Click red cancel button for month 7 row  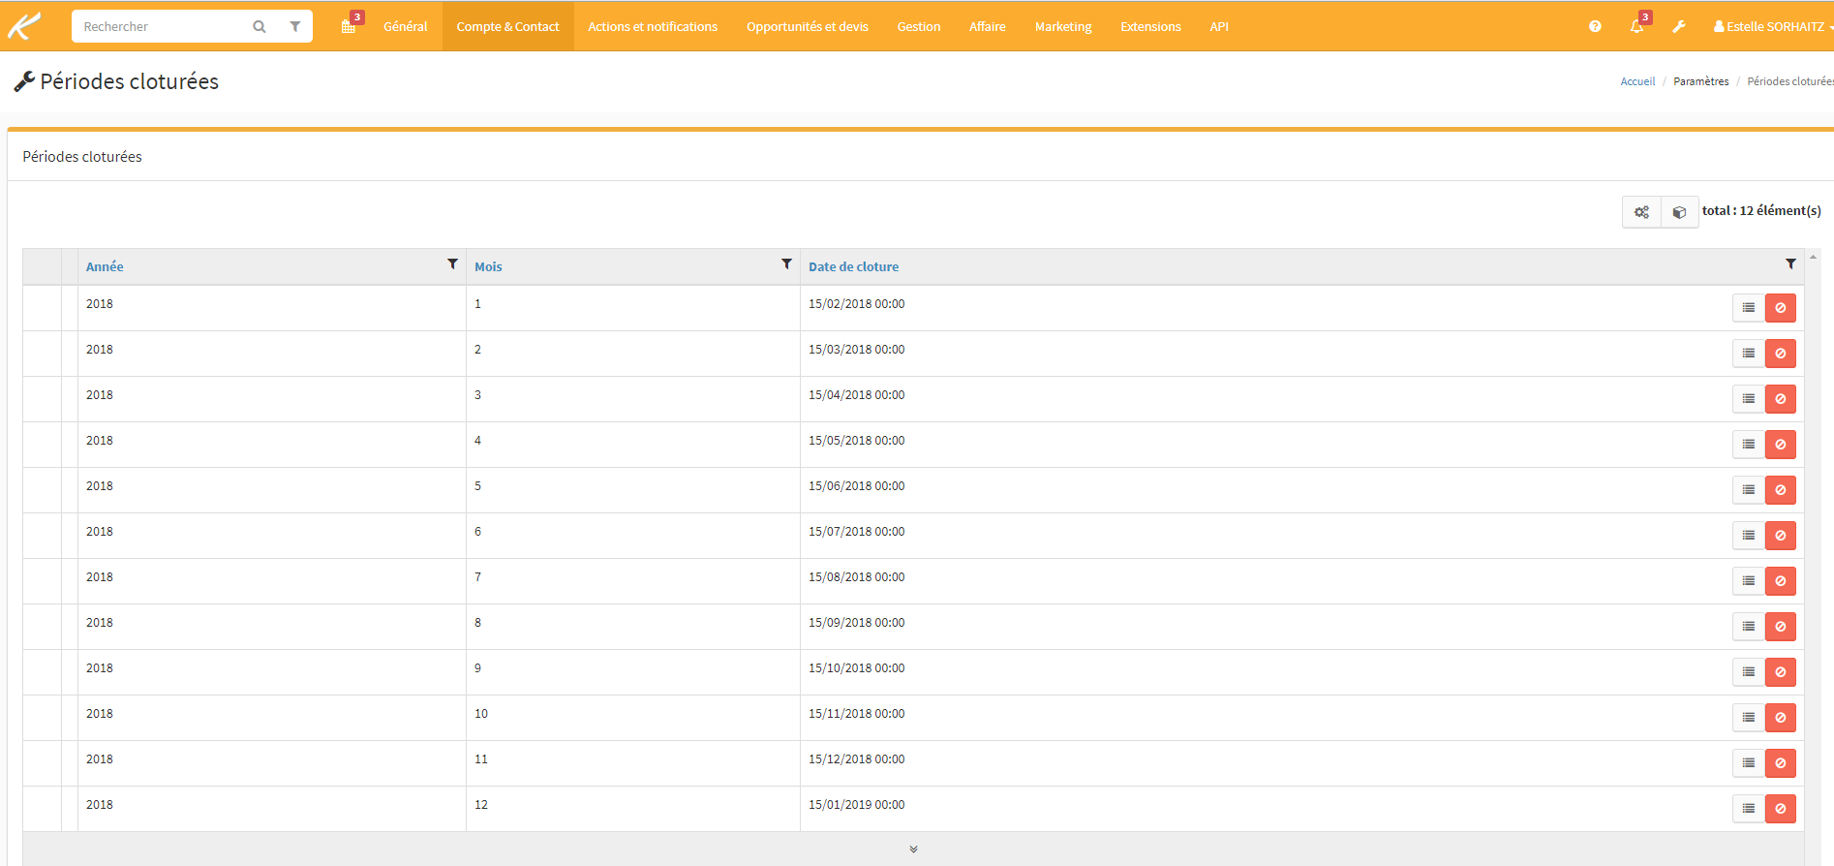[1781, 581]
